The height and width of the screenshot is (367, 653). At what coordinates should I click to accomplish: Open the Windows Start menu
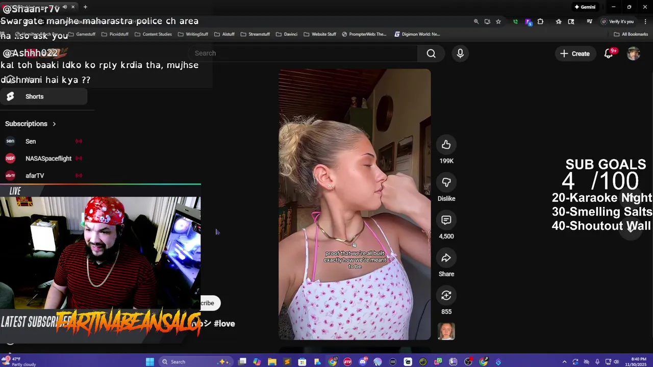(x=149, y=362)
